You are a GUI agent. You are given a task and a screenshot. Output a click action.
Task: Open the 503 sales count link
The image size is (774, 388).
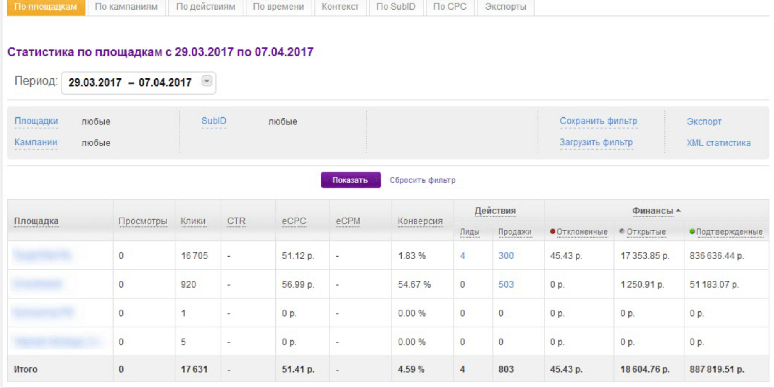(x=506, y=285)
